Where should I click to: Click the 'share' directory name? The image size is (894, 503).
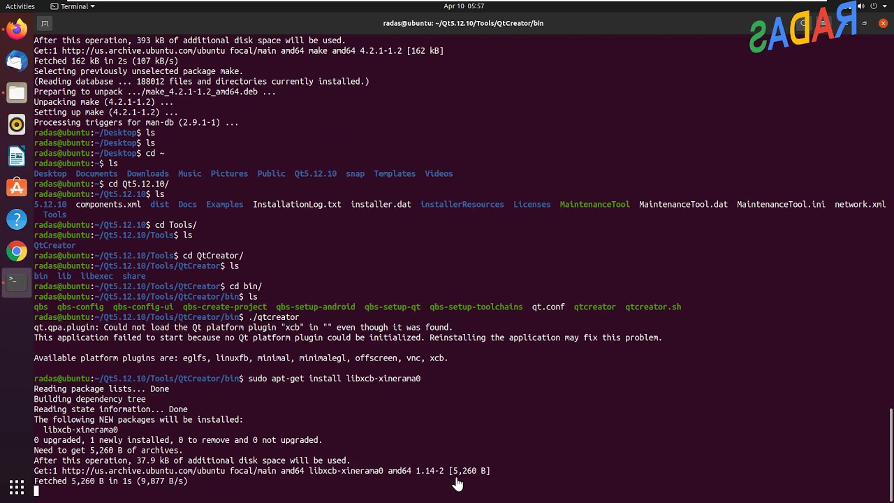[134, 276]
